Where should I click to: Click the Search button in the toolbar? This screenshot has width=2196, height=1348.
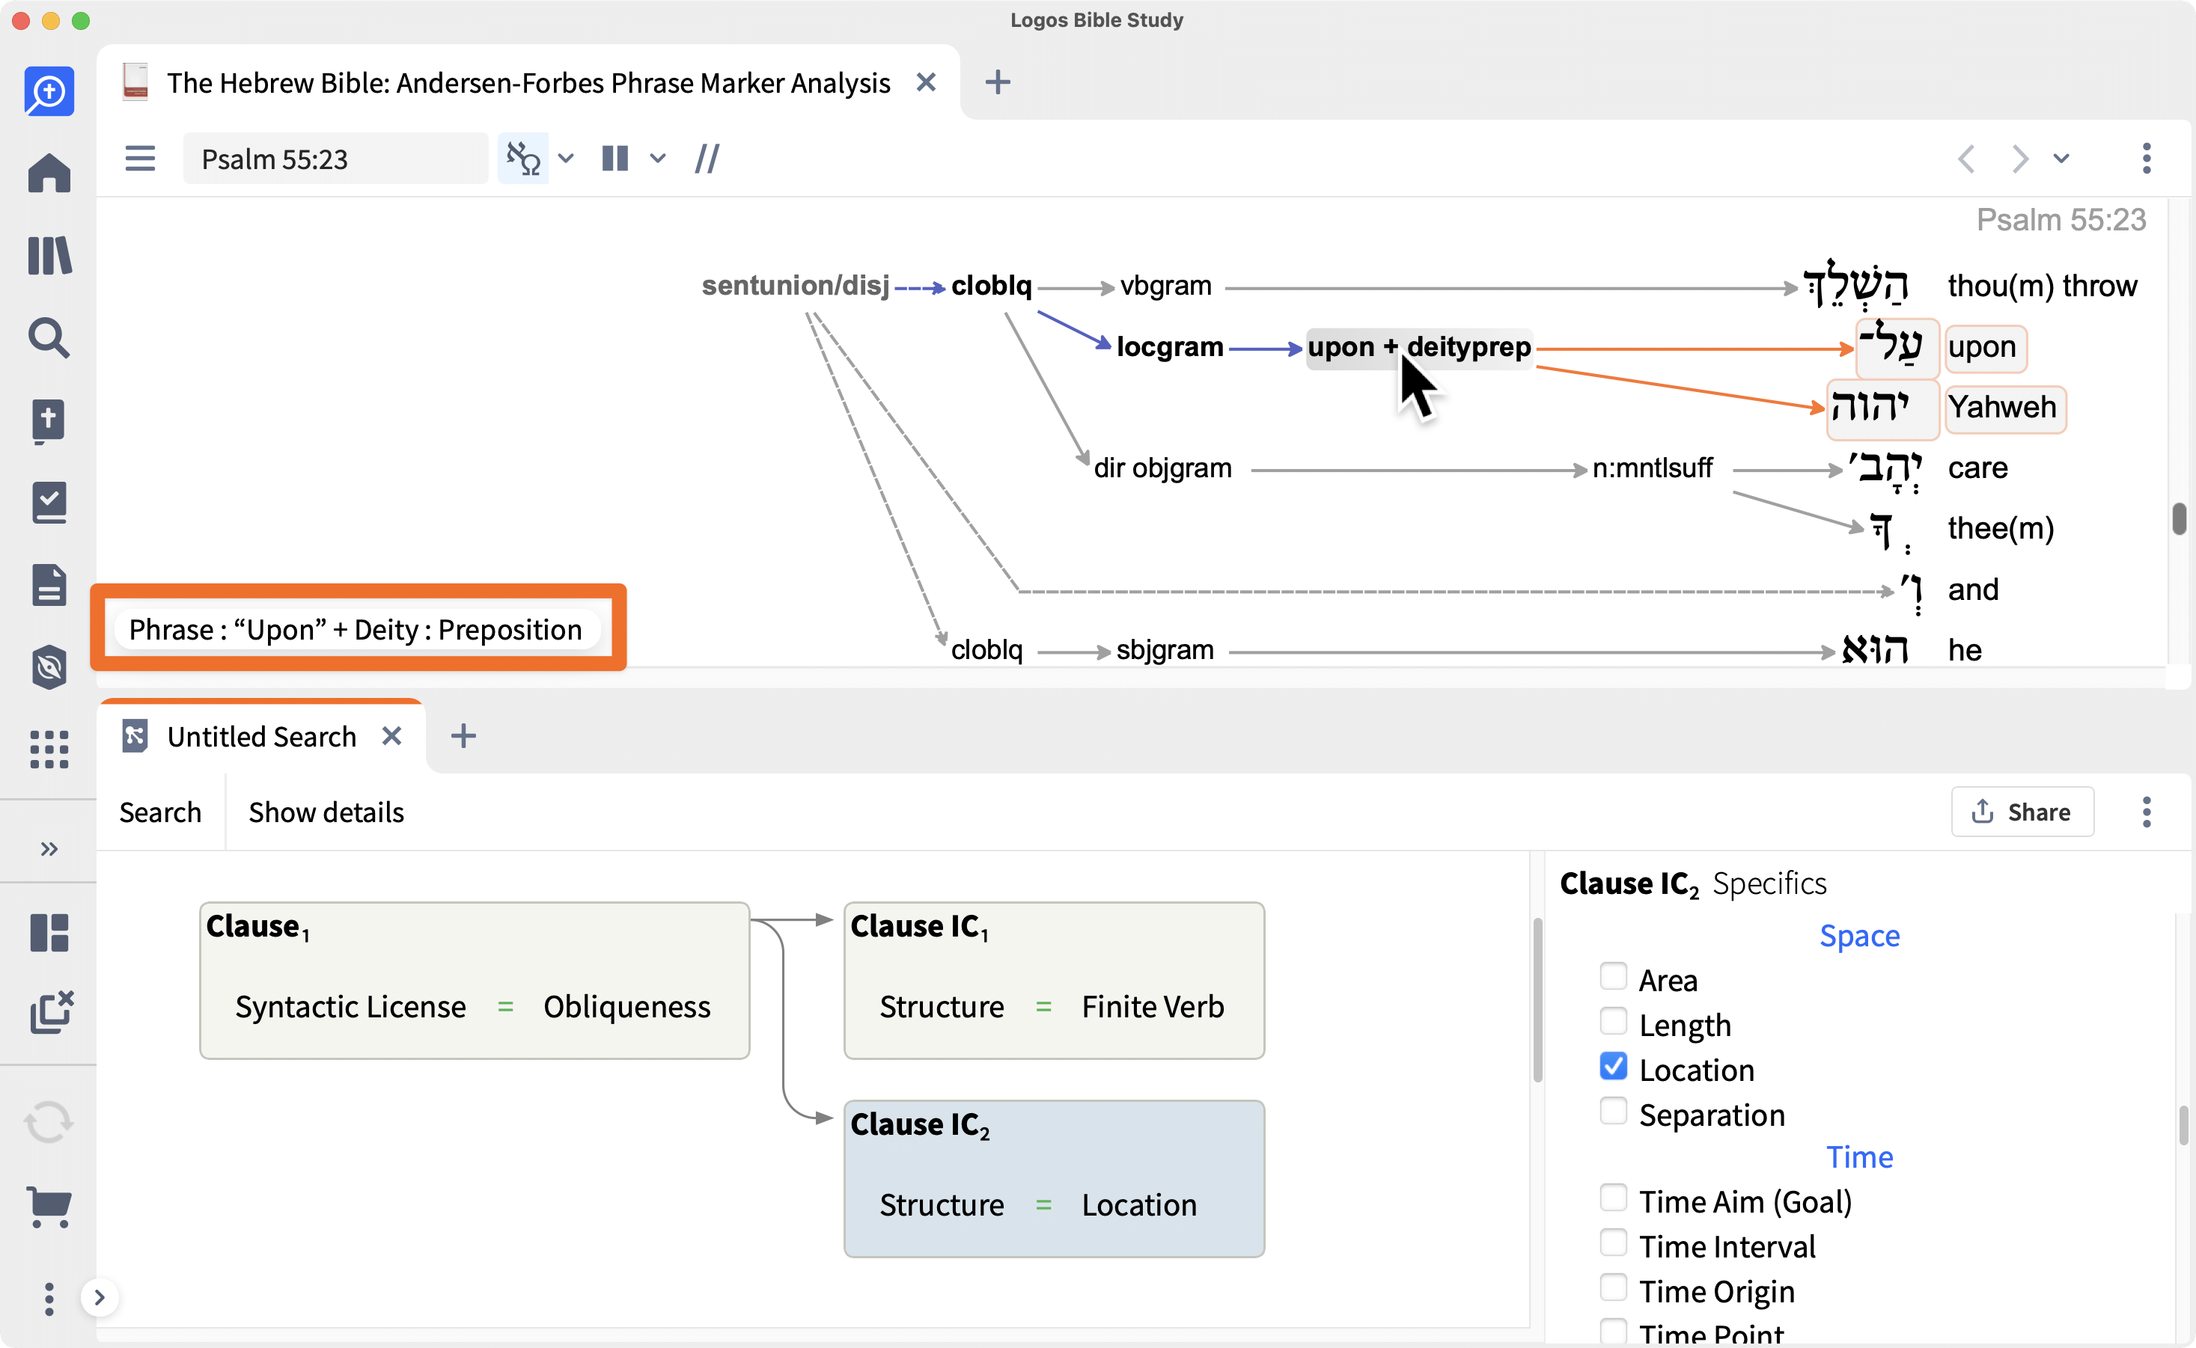[161, 812]
